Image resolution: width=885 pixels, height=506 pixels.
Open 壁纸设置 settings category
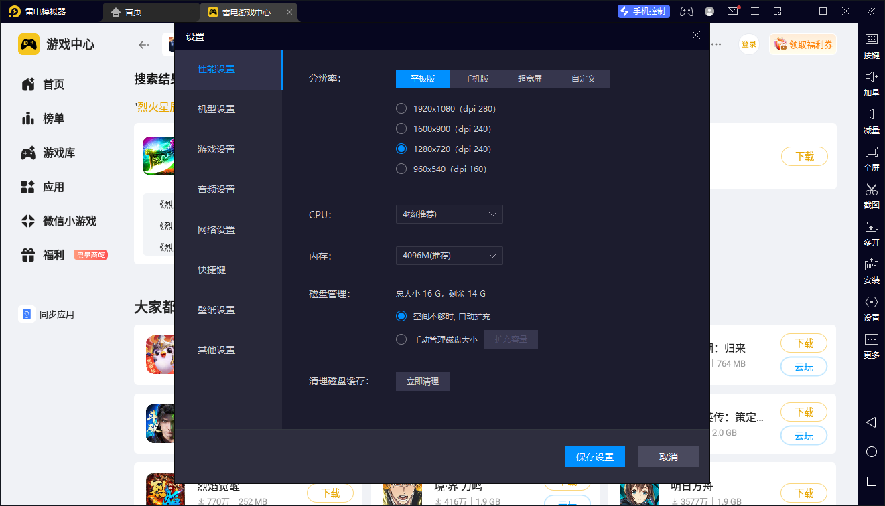pyautogui.click(x=228, y=310)
